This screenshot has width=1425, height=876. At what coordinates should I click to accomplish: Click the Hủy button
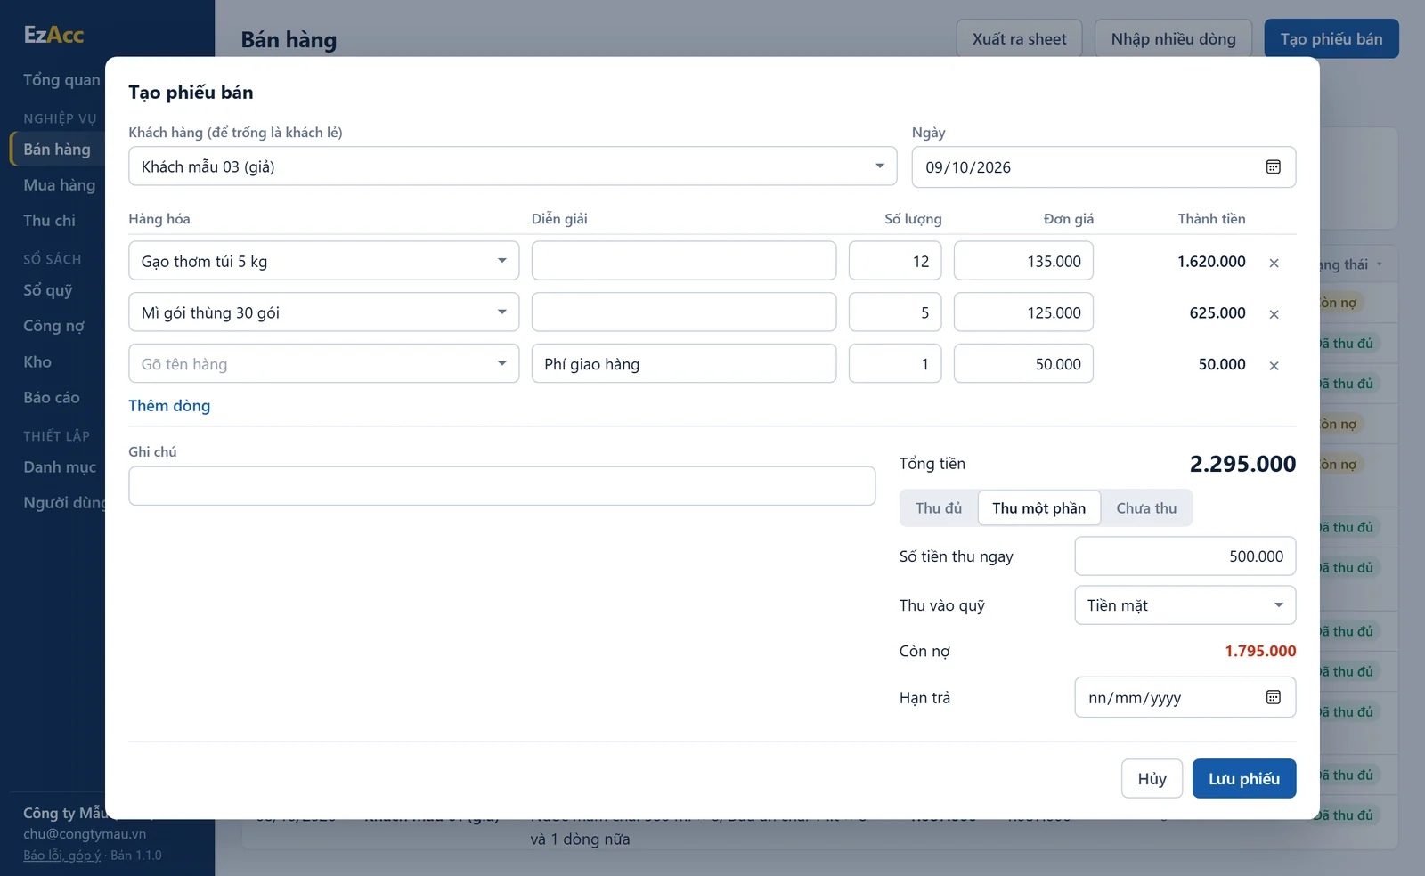(1152, 779)
